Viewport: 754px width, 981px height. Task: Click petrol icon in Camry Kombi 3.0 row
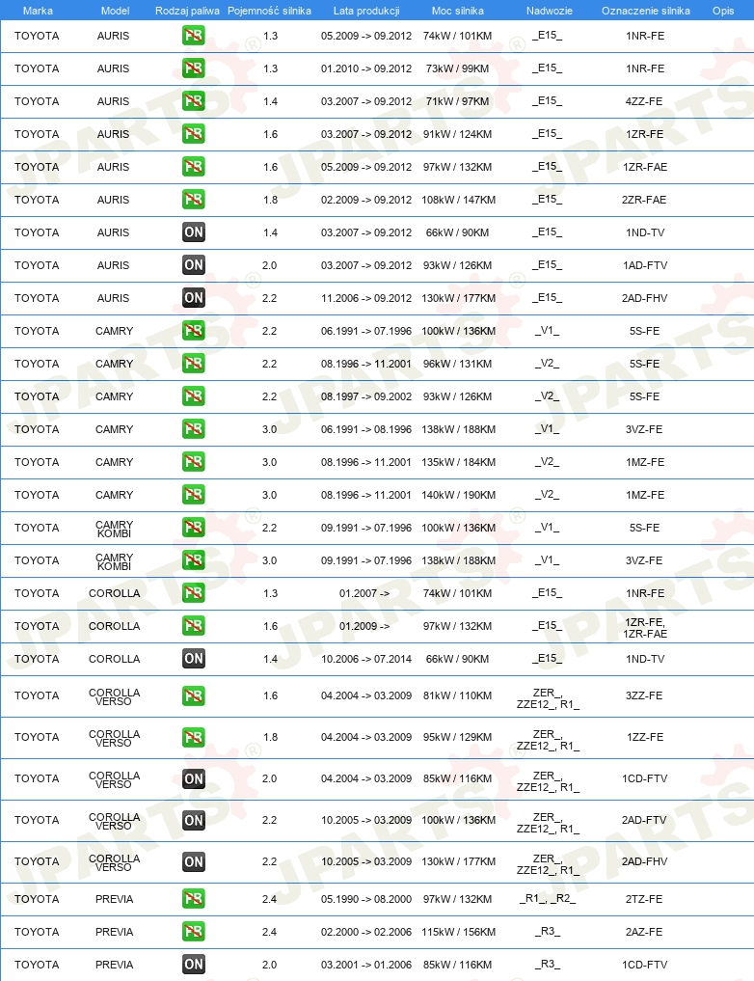[x=193, y=559]
